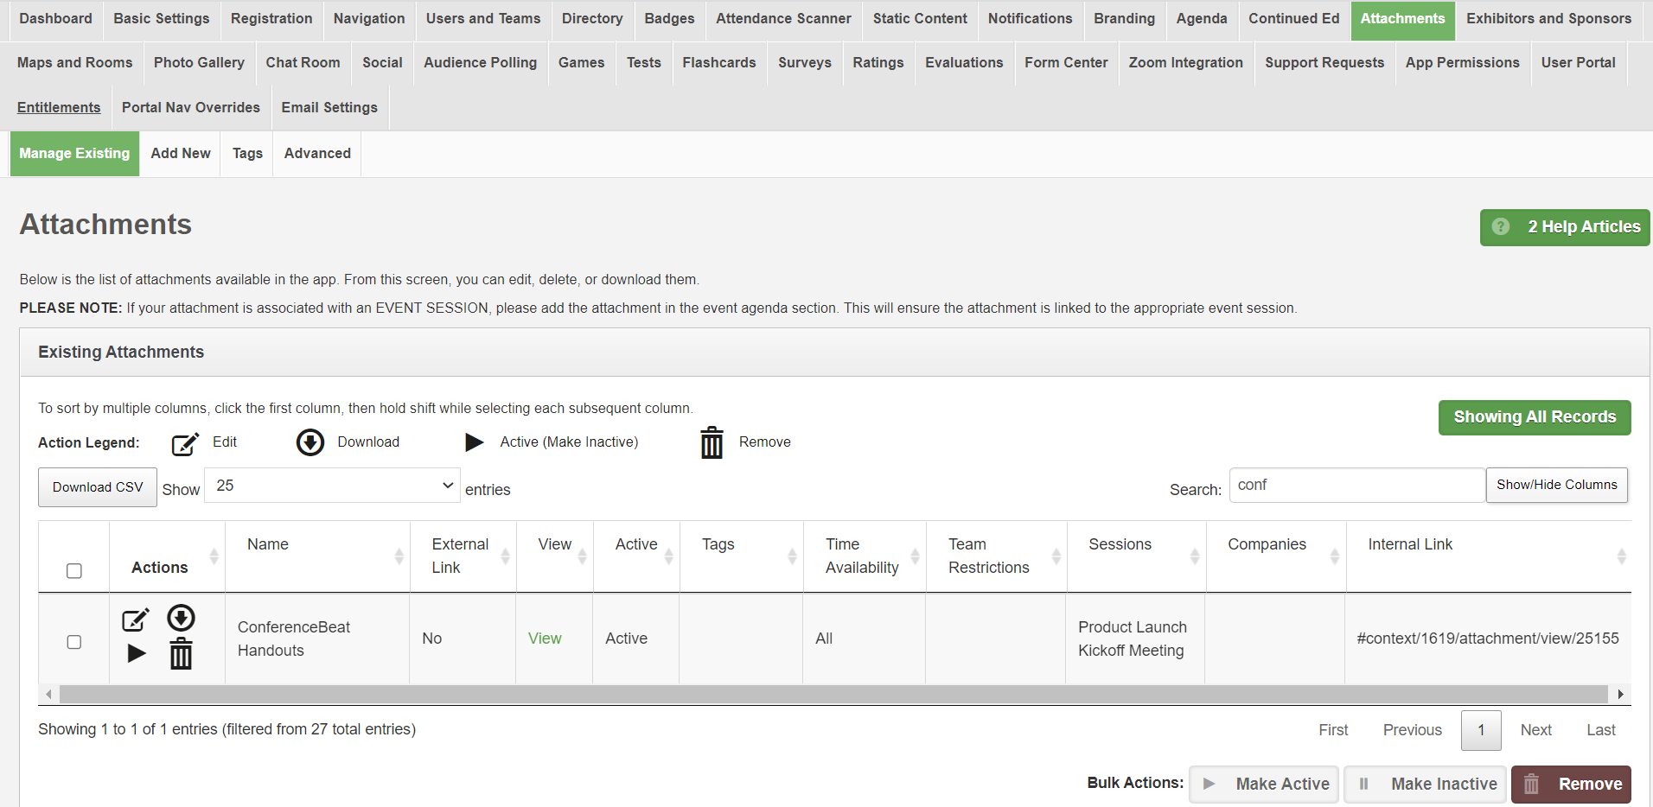1653x807 pixels.
Task: Sort by the Sessions column header
Action: click(x=1120, y=544)
